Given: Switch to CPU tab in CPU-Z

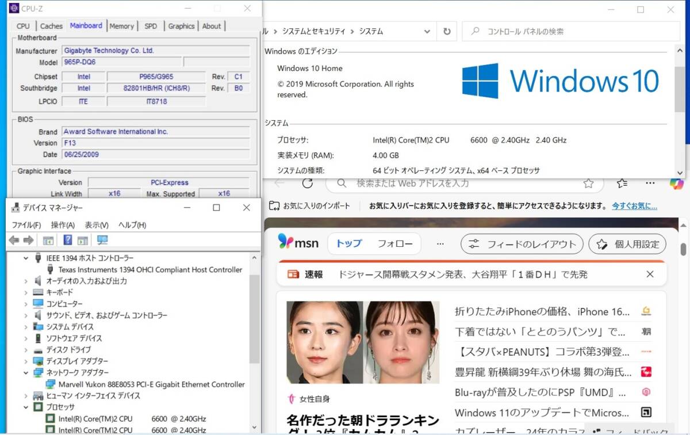Looking at the screenshot, I should point(23,26).
